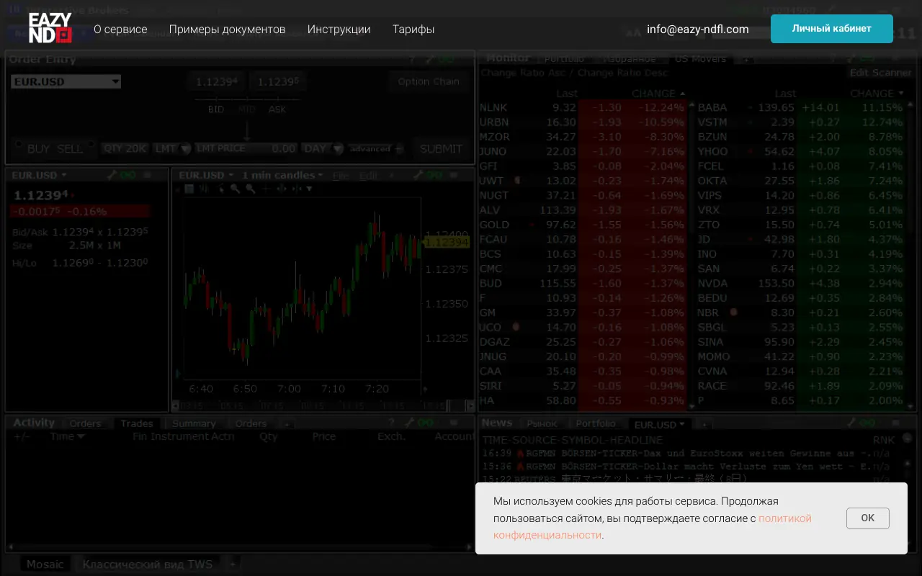Go to «Примеры документов» page
The width and height of the screenshot is (922, 576).
pos(227,30)
